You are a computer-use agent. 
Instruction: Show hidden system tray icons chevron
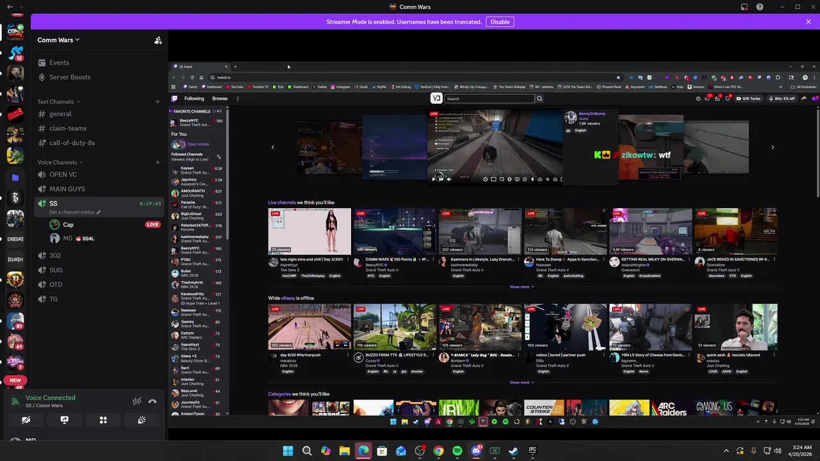(726, 451)
